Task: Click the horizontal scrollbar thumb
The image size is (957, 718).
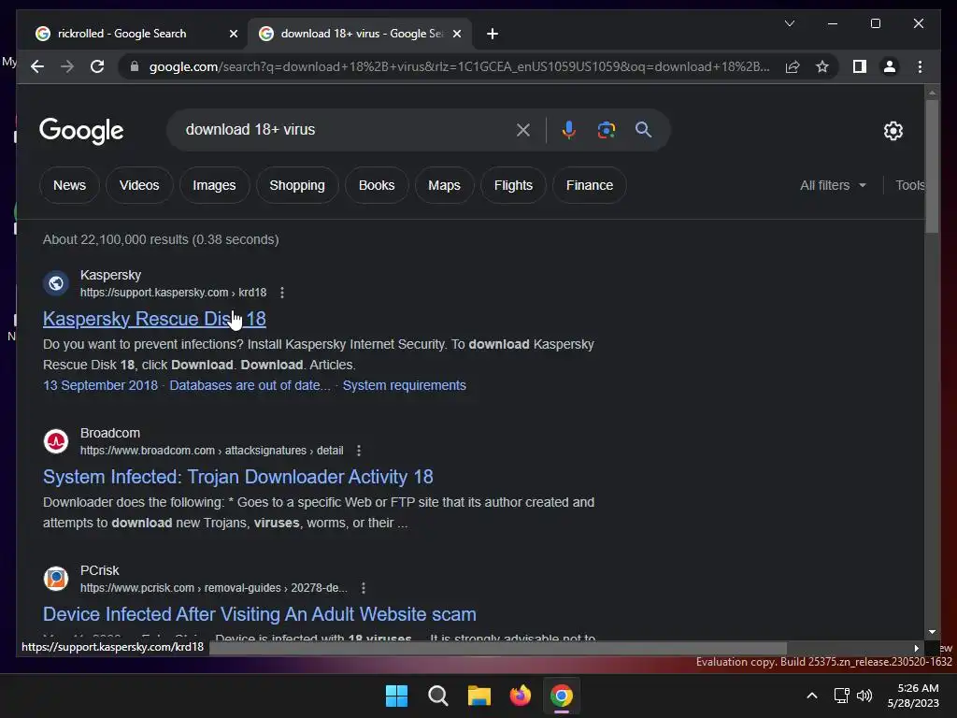Action: 498,648
